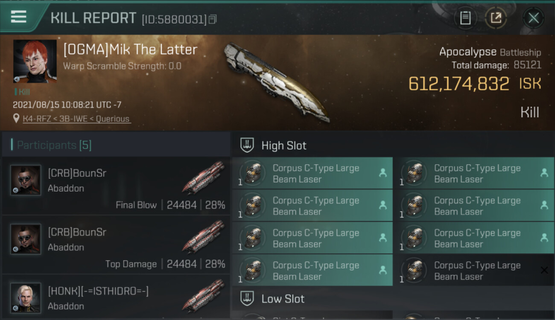Close the Kill Report window
Screen dimensions: 555x320
pyautogui.click(x=533, y=18)
